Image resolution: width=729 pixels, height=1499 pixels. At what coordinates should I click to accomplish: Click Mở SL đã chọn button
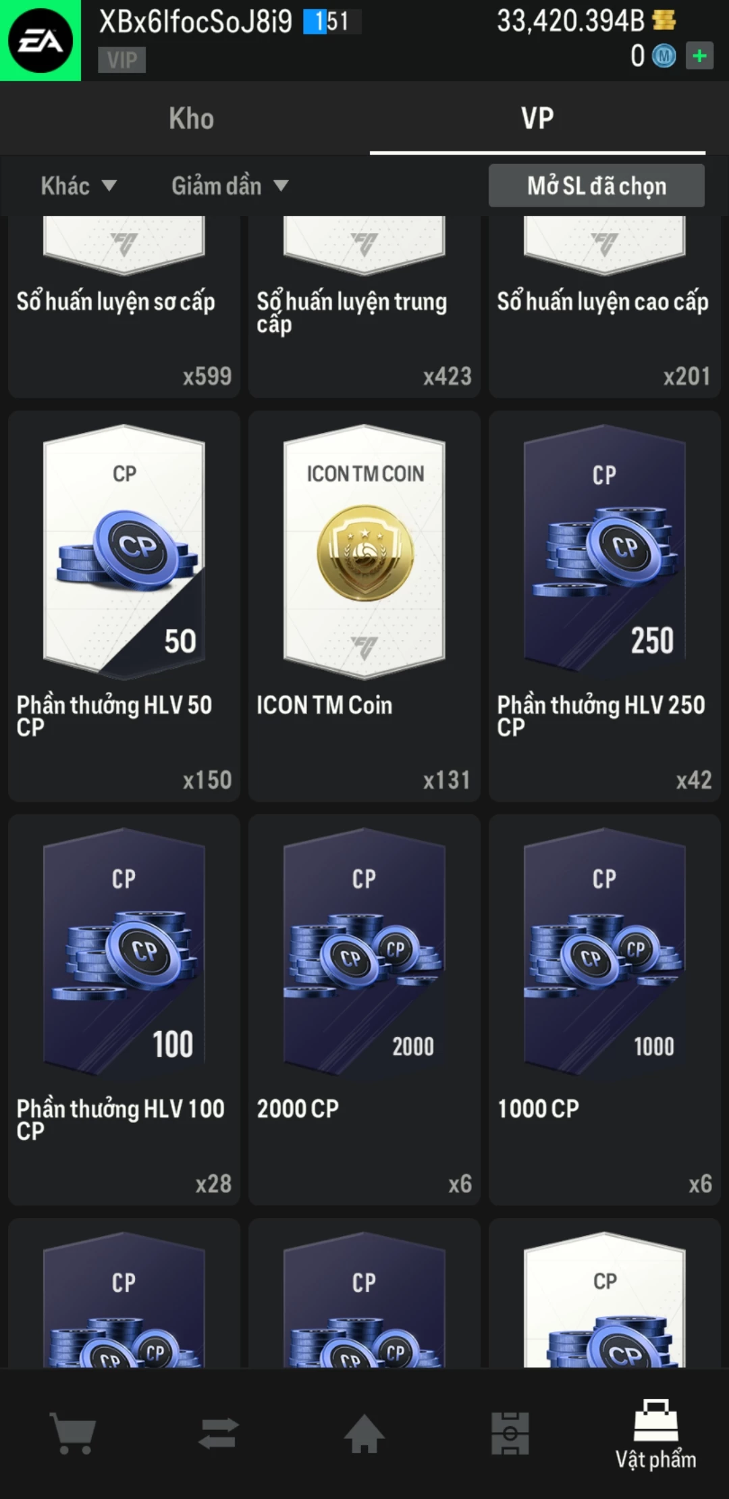point(597,186)
